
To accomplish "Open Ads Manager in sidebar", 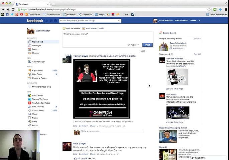I will (x=38, y=62).
